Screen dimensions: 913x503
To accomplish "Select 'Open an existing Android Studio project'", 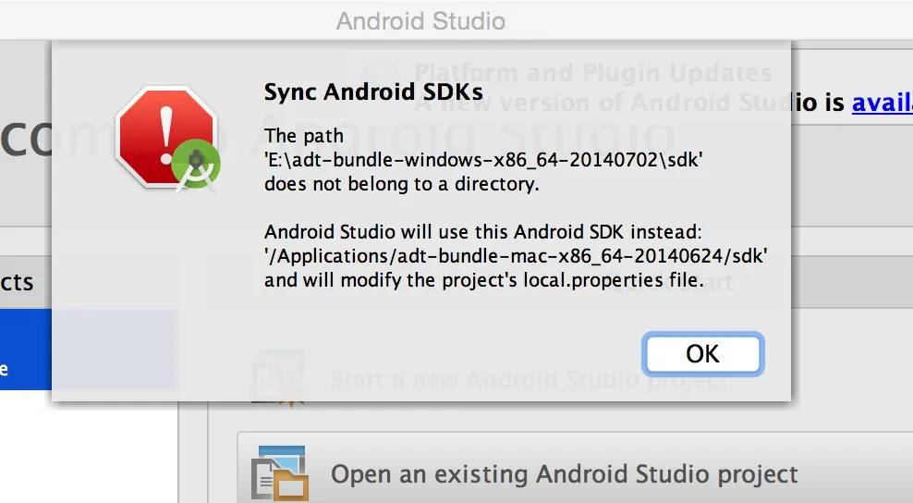I will tap(565, 473).
